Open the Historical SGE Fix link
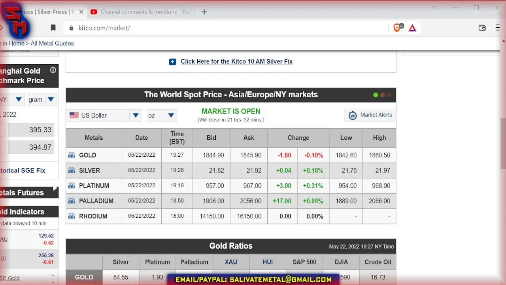This screenshot has height=285, width=506. click(x=23, y=170)
